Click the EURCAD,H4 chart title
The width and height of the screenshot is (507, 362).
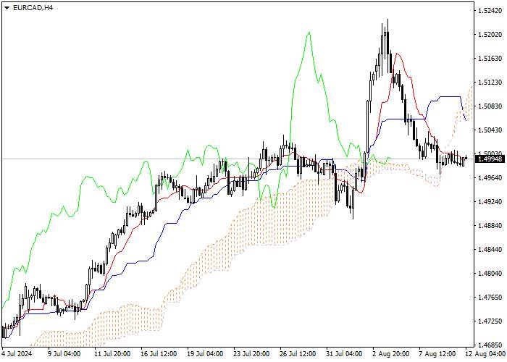pos(33,8)
